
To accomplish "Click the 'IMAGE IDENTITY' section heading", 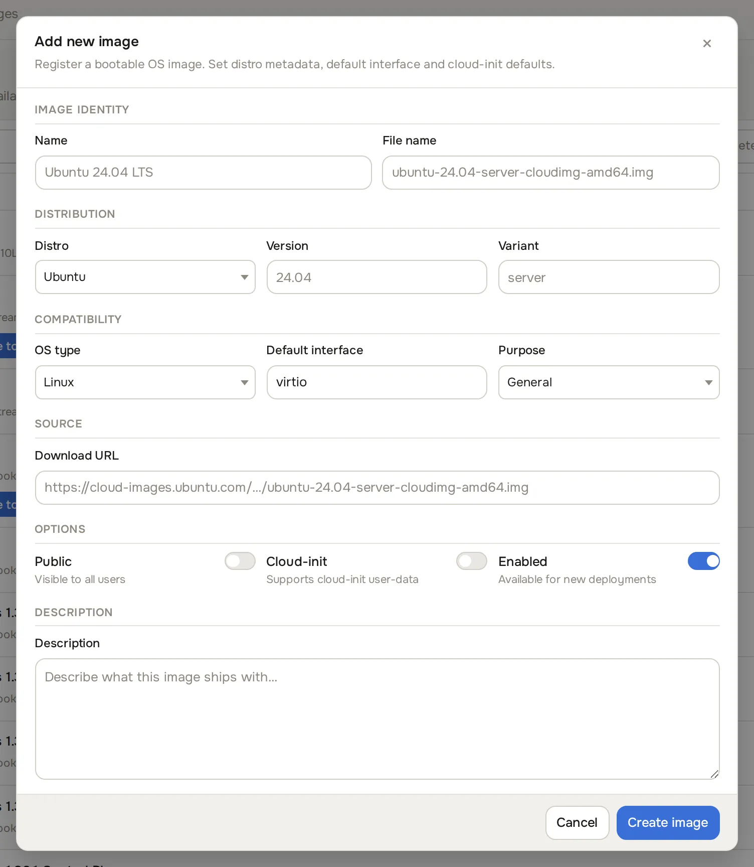I will tap(82, 110).
